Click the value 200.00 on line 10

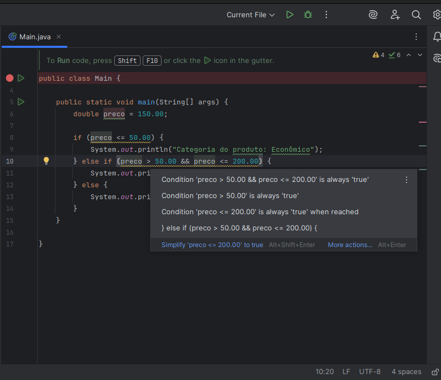[x=246, y=161]
